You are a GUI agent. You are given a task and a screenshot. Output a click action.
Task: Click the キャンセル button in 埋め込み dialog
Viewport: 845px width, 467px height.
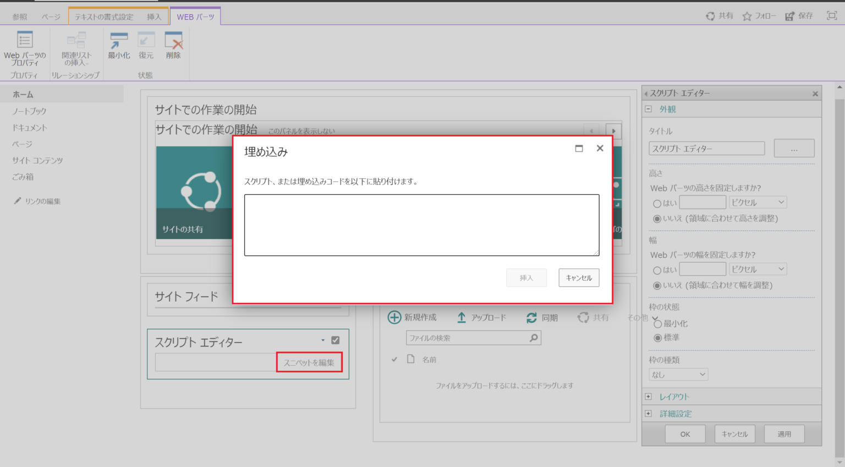(x=579, y=278)
